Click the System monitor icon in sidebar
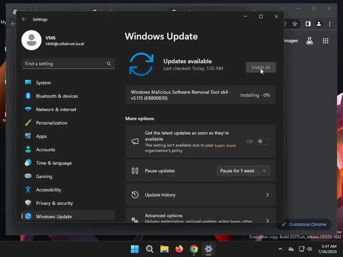 [28, 82]
